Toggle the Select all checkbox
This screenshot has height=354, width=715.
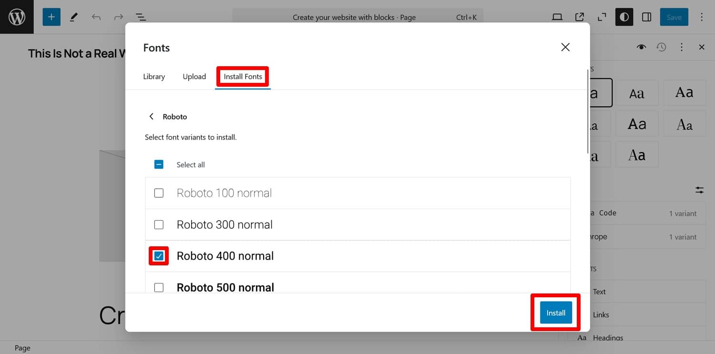point(159,164)
